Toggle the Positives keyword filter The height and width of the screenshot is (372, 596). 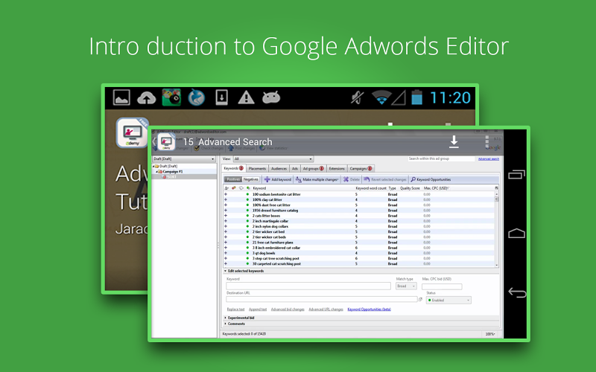pyautogui.click(x=233, y=179)
